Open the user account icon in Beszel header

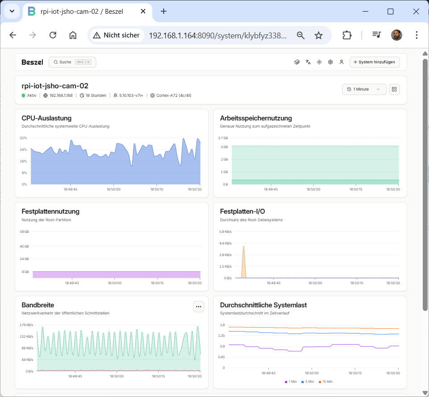coord(342,62)
